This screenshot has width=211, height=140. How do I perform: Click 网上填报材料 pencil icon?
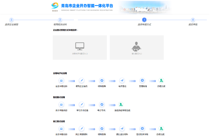tap(81, 129)
